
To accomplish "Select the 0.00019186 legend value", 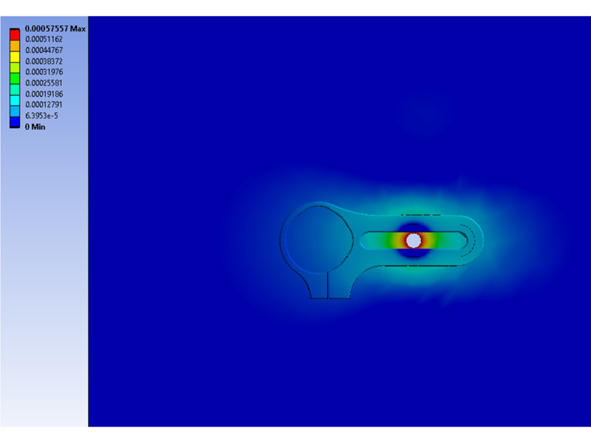I will coord(44,94).
